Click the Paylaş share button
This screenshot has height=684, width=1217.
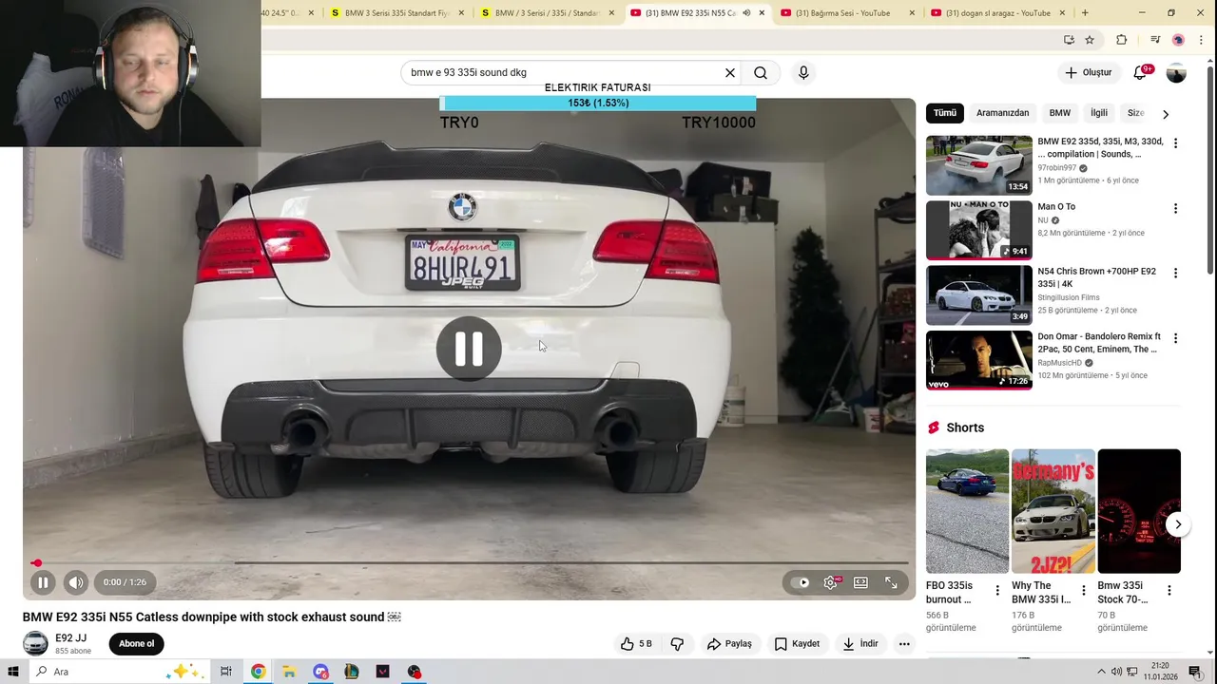(729, 644)
